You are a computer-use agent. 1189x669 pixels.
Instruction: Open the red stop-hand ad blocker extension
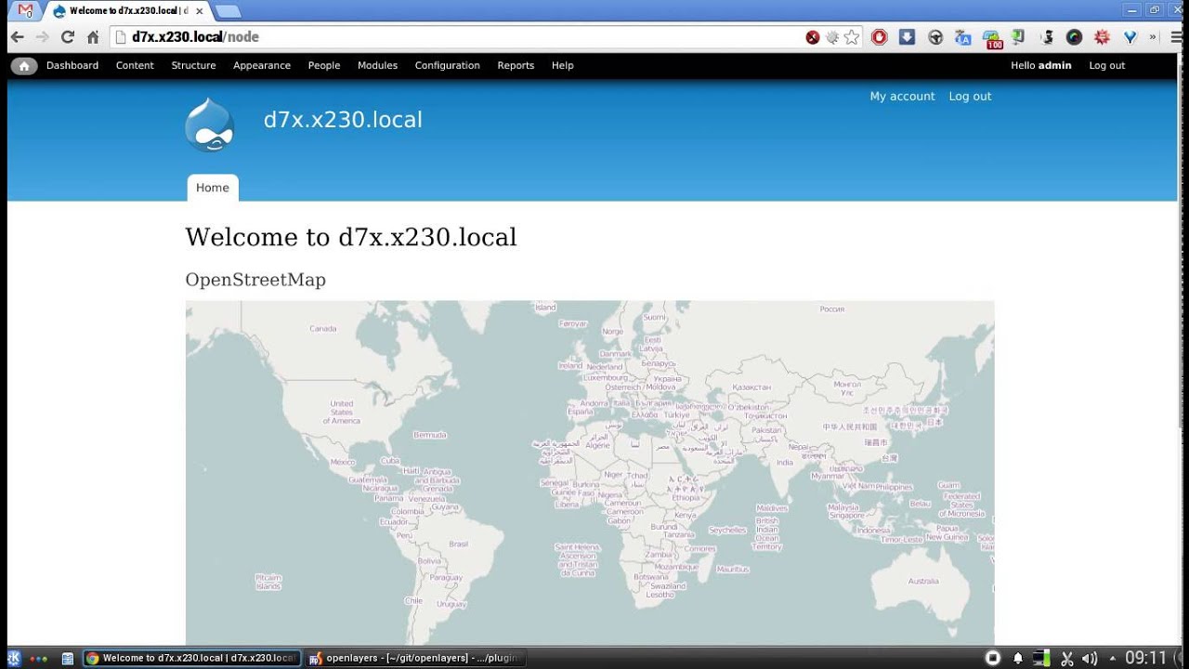point(879,37)
